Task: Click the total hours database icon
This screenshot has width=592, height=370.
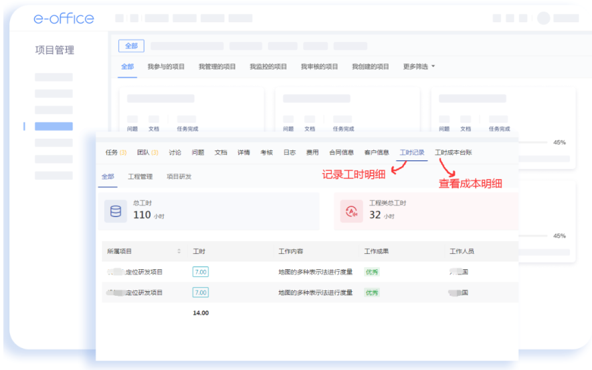Action: pos(116,211)
